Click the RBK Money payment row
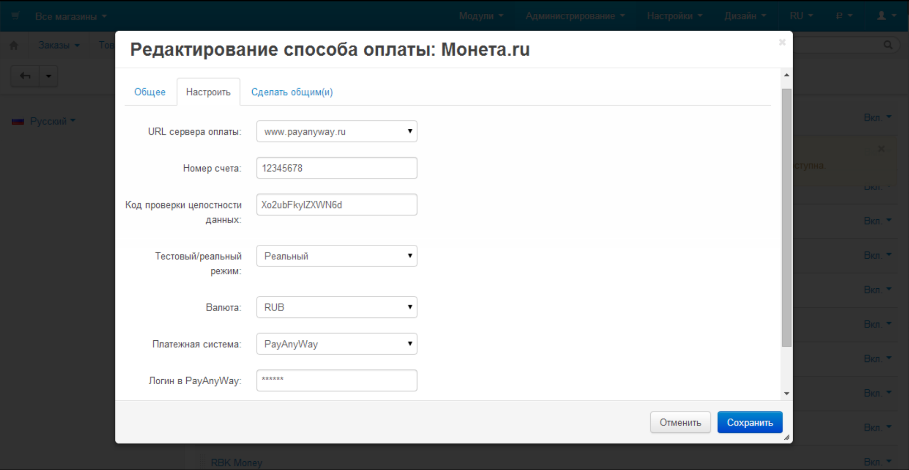 point(236,463)
